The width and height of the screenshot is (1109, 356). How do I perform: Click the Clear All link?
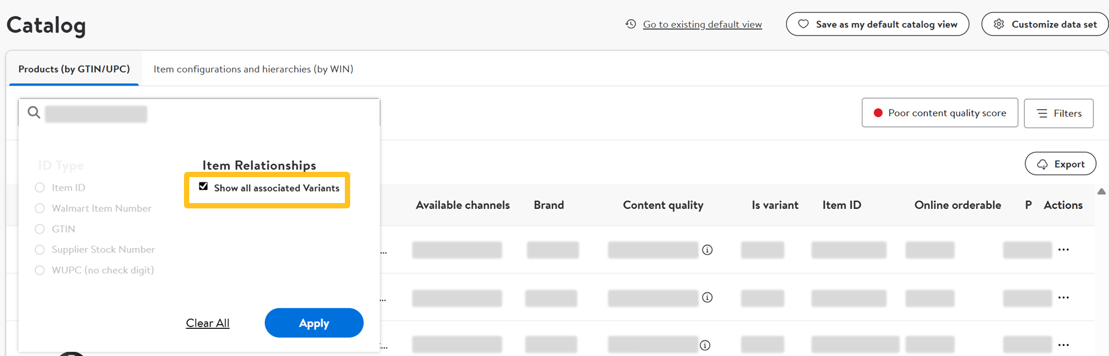tap(208, 323)
